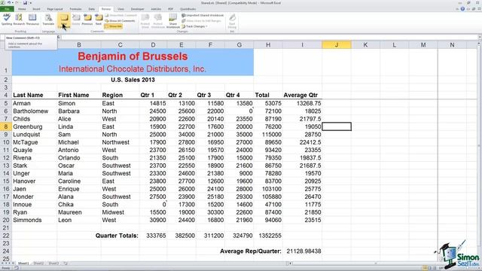Image resolution: width=482 pixels, height=271 pixels.
Task: Switch to the Page Layout tab
Action: (x=55, y=9)
